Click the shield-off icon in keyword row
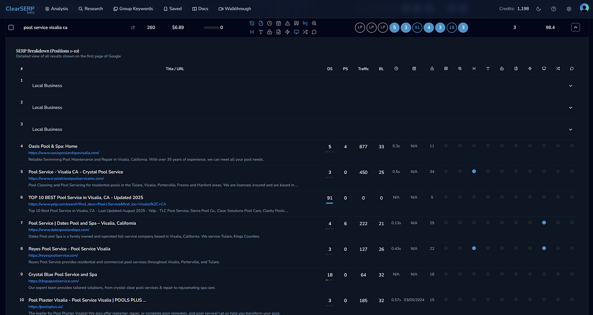 (252, 24)
